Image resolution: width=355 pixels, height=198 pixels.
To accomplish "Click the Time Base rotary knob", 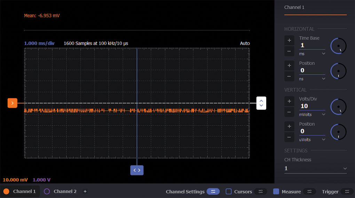I will pyautogui.click(x=338, y=46).
